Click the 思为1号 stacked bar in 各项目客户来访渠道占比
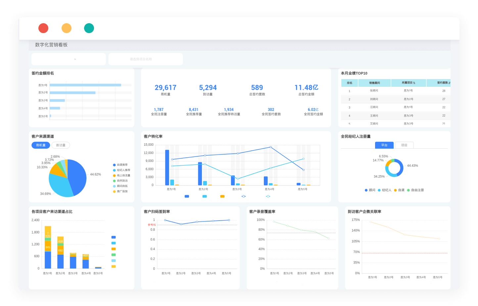 click(48, 247)
